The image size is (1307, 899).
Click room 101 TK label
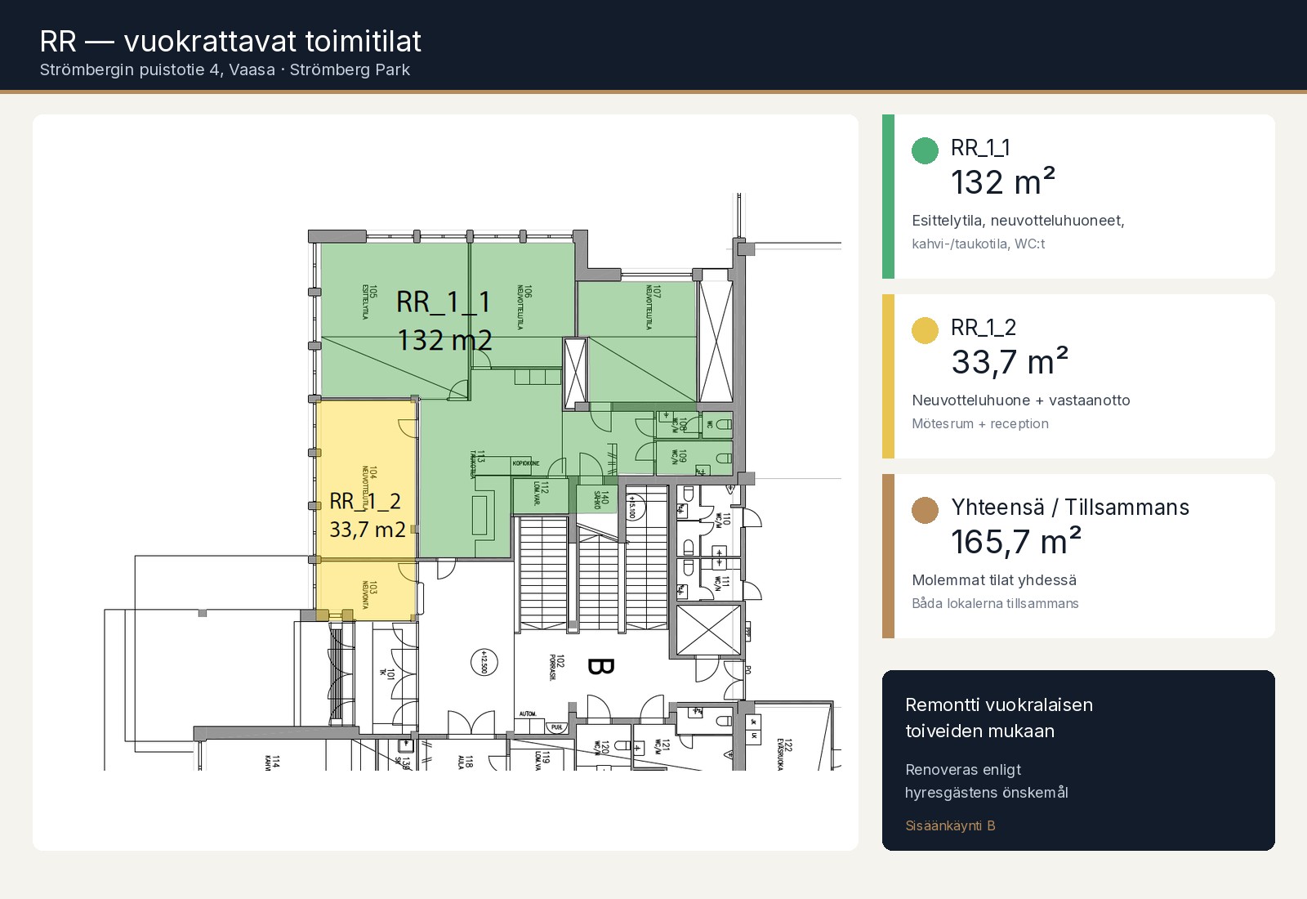387,674
